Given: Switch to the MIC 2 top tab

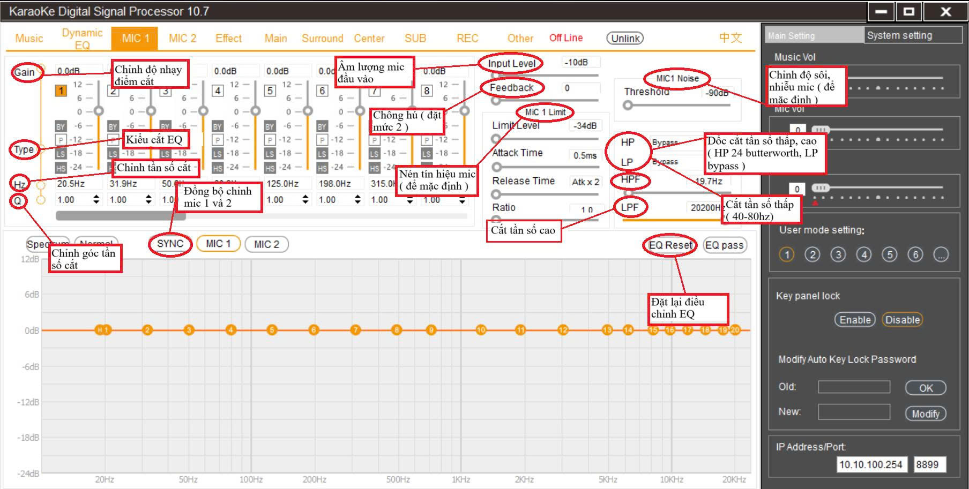Looking at the screenshot, I should (182, 39).
